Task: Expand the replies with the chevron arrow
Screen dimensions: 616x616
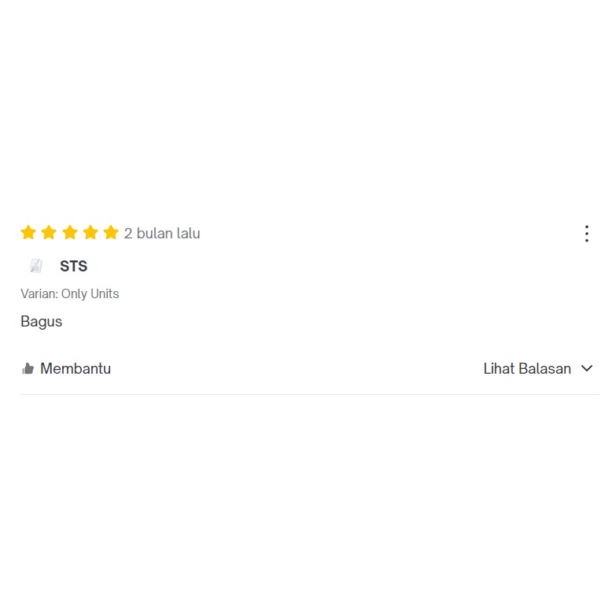Action: coord(587,368)
